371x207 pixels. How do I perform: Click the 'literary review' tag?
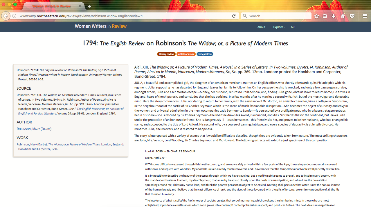[166, 54]
